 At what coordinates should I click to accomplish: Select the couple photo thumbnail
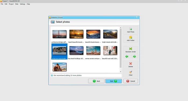tap(59, 67)
